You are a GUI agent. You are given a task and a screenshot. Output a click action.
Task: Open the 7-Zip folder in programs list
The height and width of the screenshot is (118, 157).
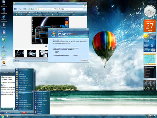[25, 72]
